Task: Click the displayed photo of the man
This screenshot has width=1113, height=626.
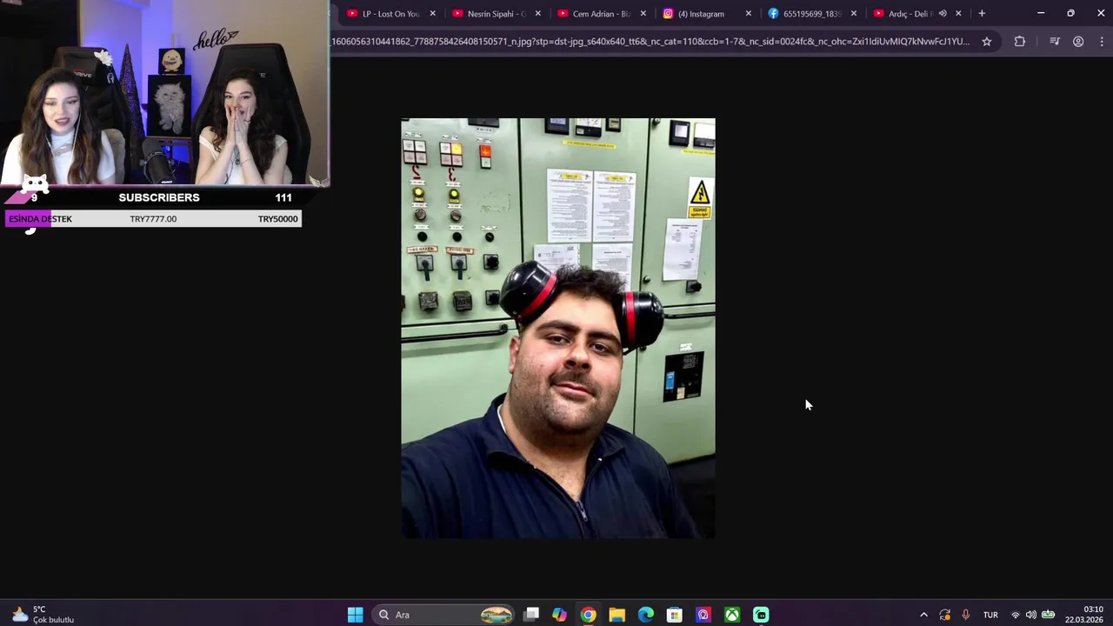Action: point(558,328)
